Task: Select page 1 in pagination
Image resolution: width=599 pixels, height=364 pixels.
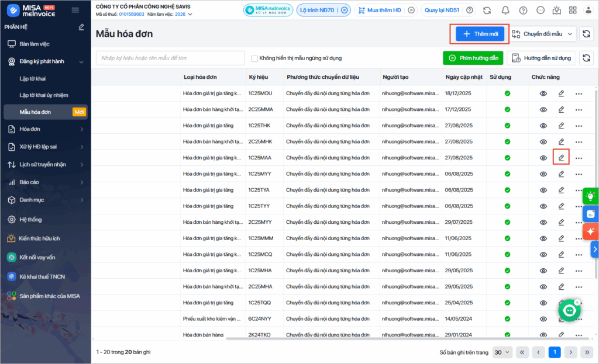Action: [x=555, y=352]
